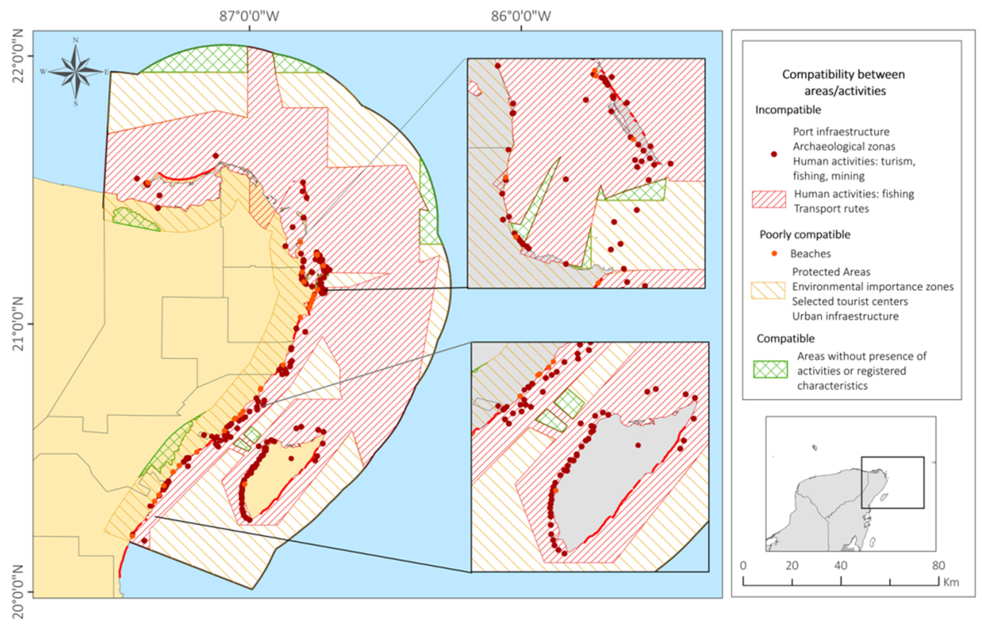Click the 'Port infraestructure' legend text
Viewport: 982px width, 632px height.
pyautogui.click(x=841, y=132)
